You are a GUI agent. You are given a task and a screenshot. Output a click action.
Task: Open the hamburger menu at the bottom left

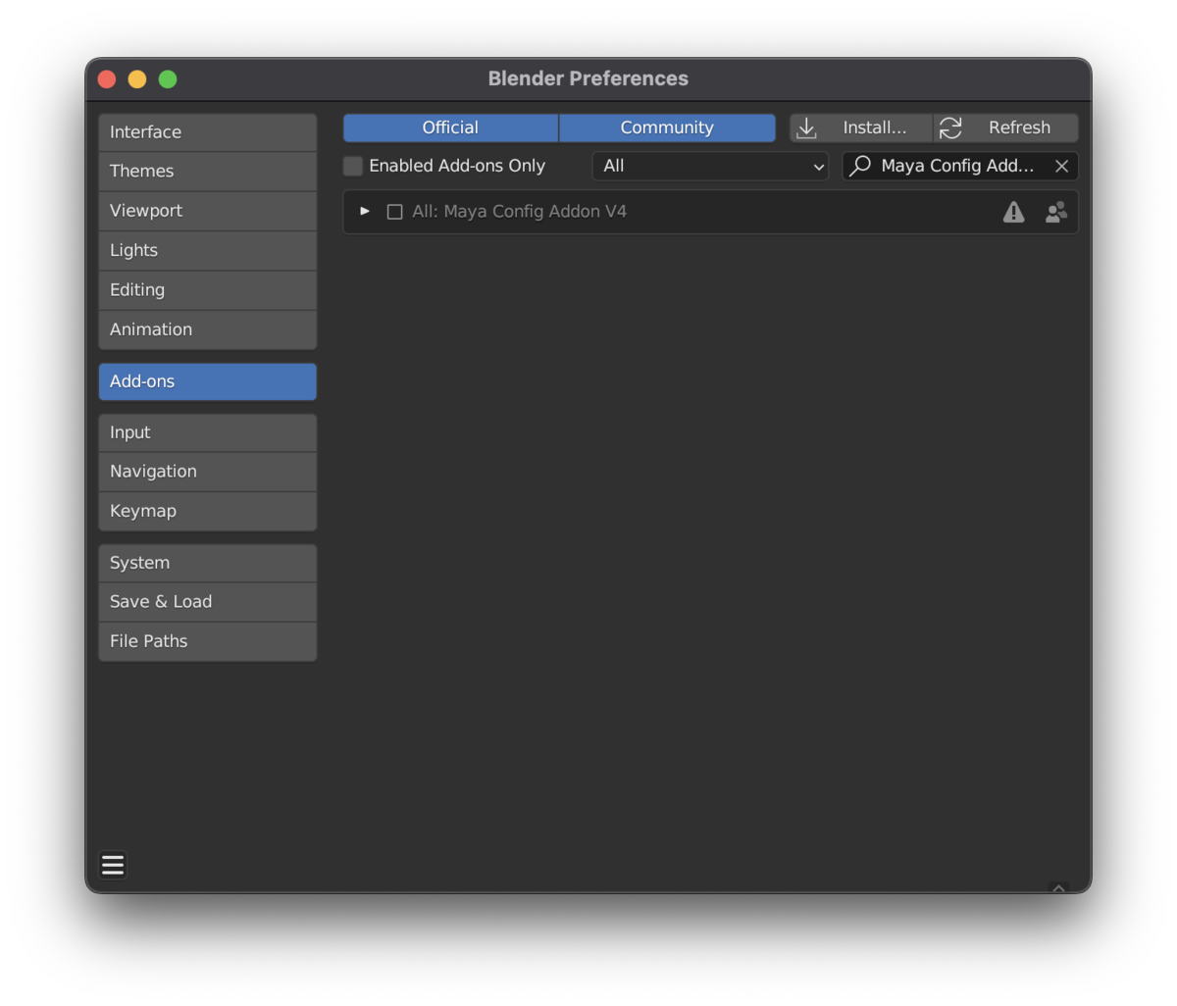click(x=113, y=865)
